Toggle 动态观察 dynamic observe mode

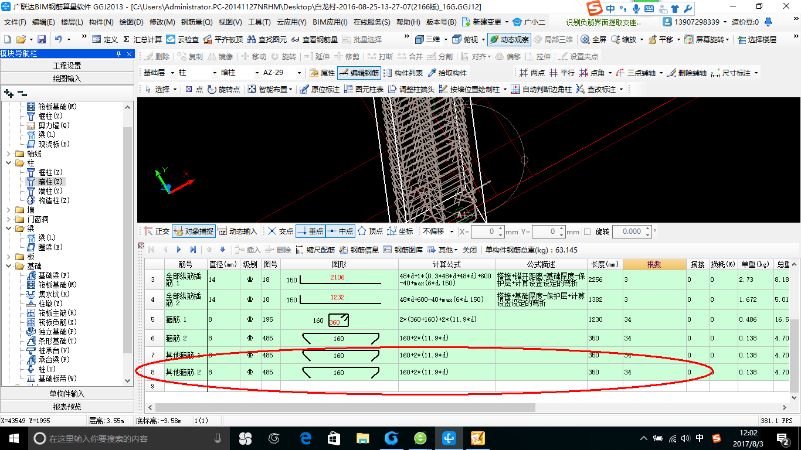508,39
